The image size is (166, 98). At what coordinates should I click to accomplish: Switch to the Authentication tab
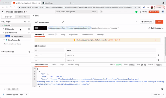87,35
